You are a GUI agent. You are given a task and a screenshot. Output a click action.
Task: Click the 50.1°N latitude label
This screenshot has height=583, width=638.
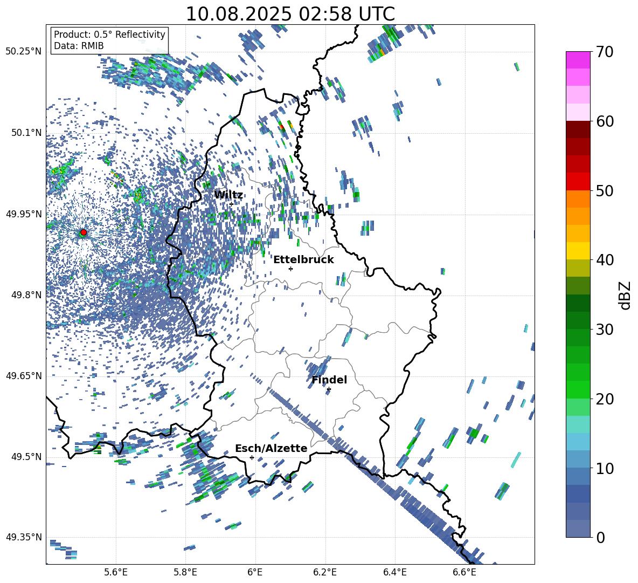tap(26, 133)
